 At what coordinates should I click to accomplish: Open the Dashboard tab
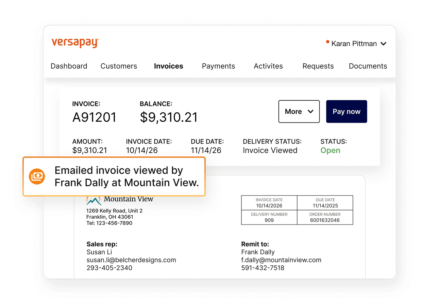(69, 66)
